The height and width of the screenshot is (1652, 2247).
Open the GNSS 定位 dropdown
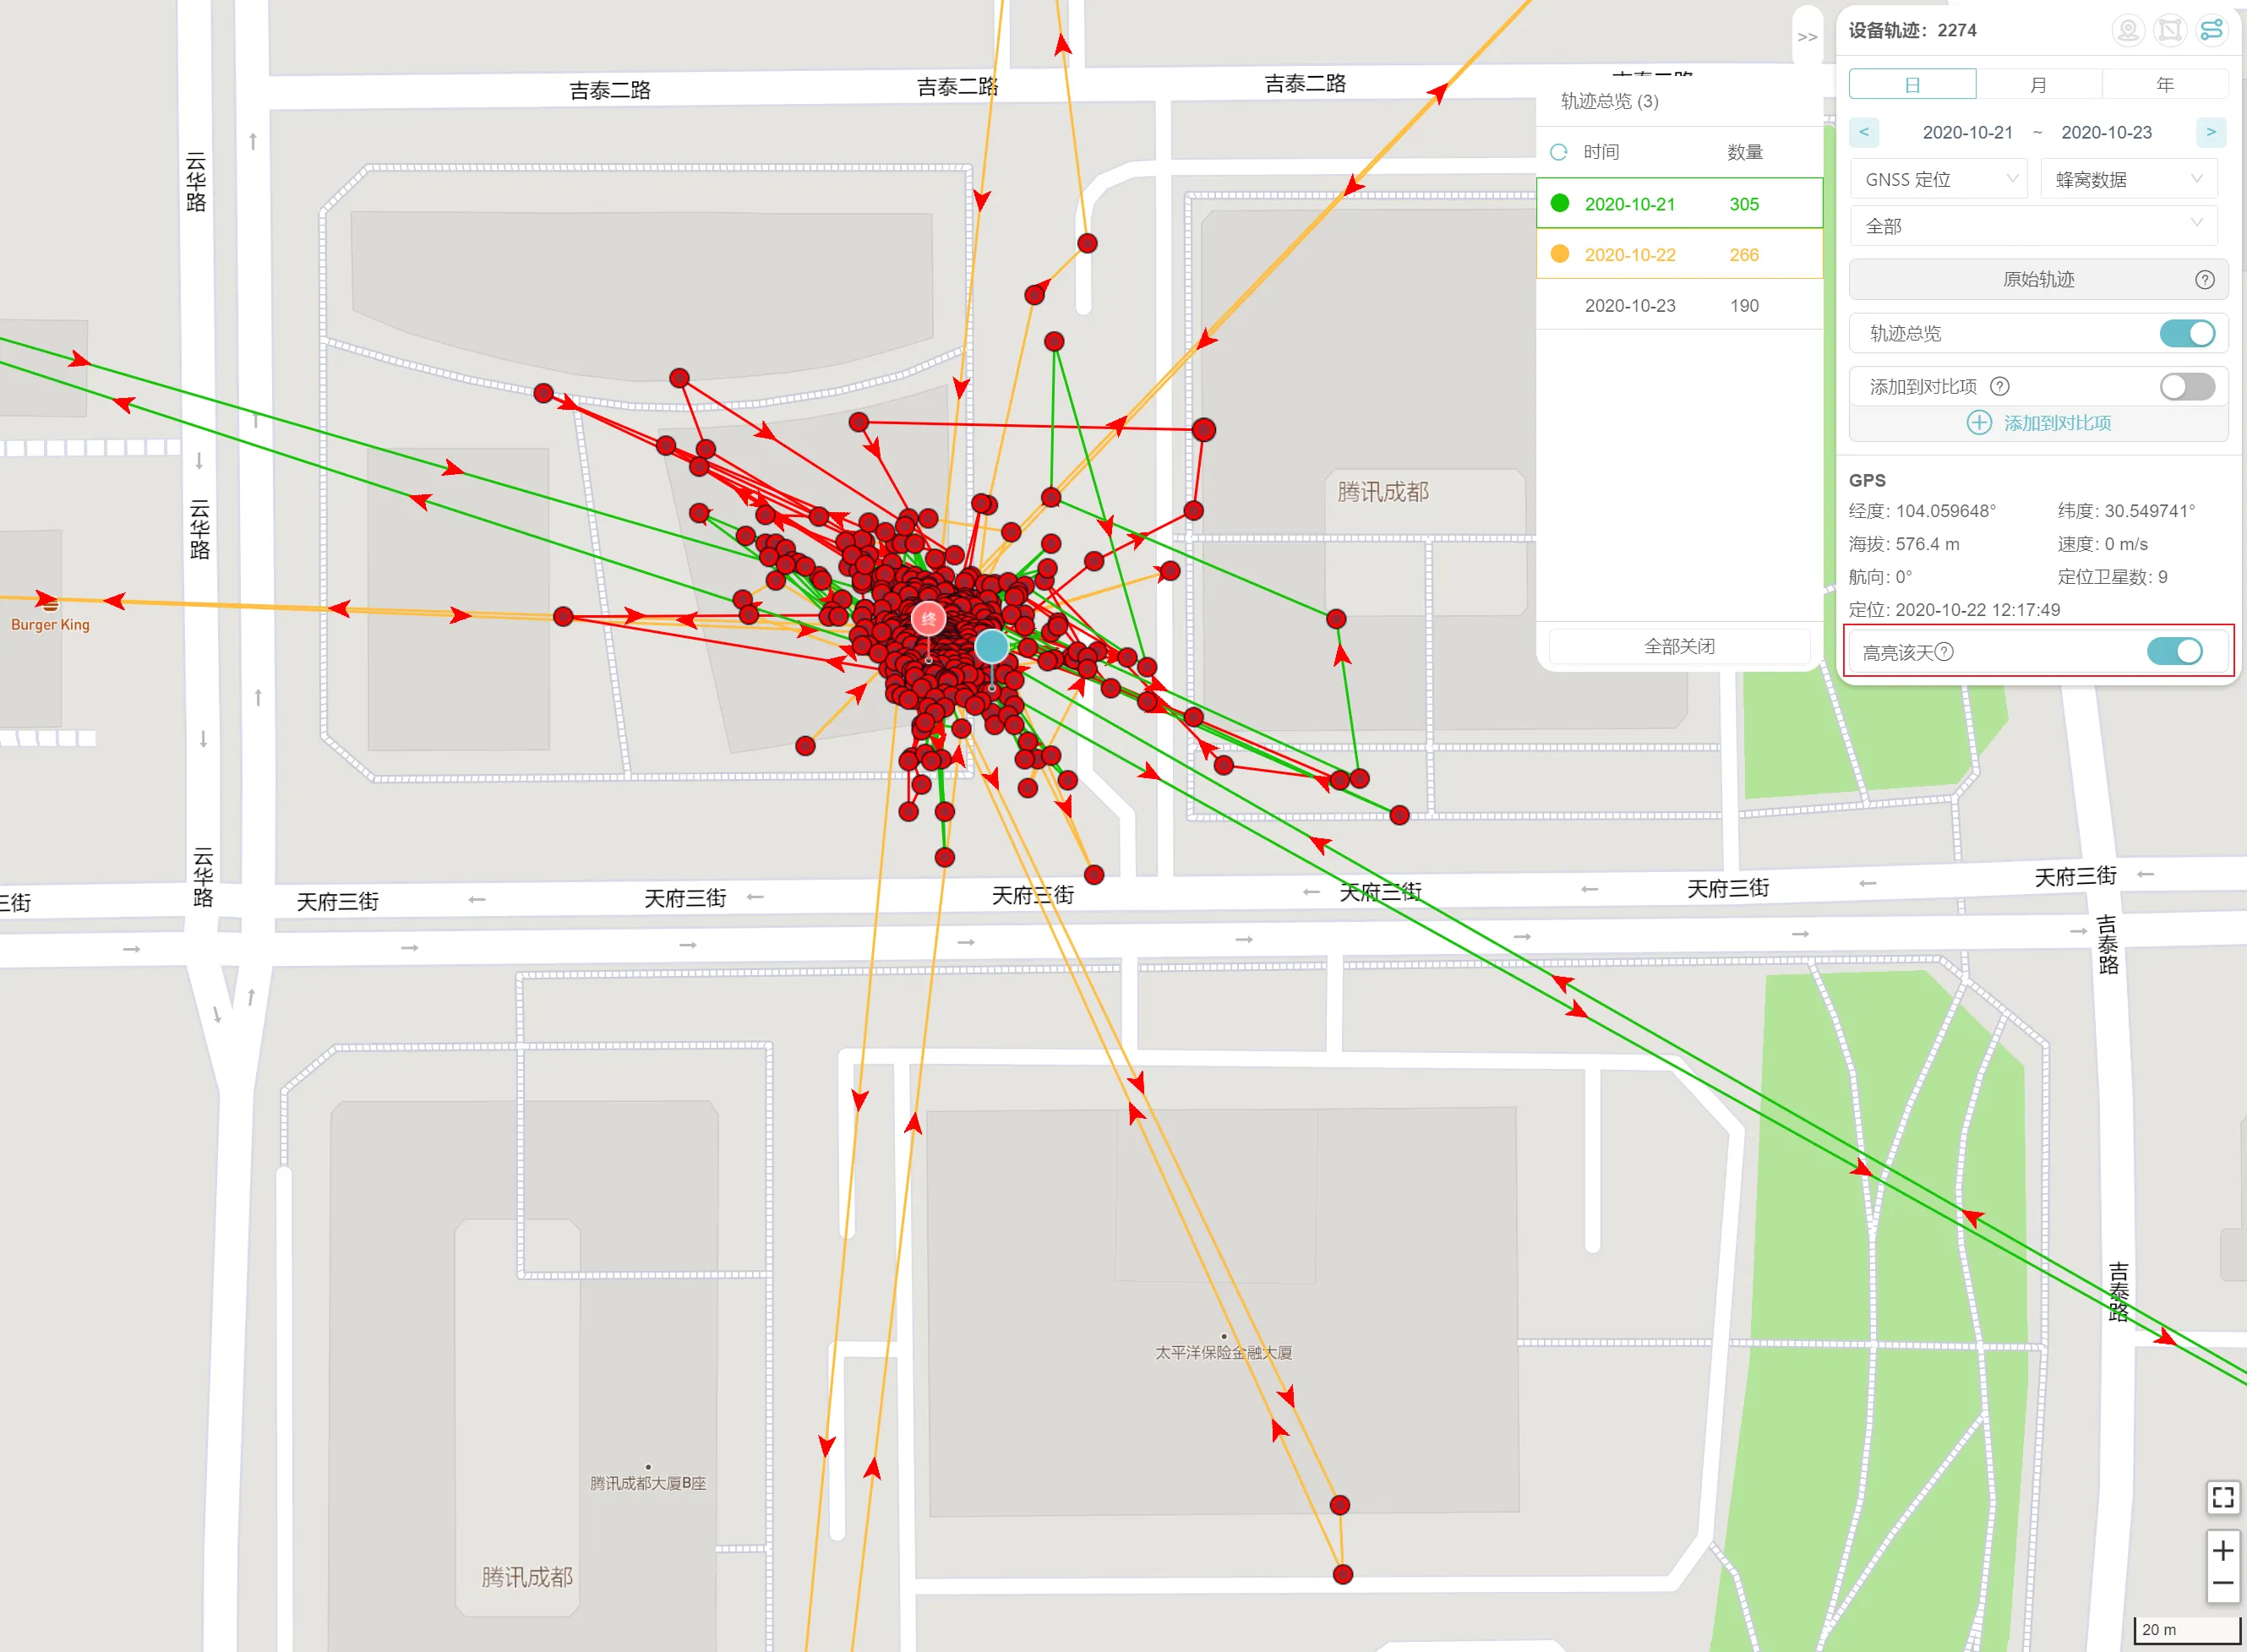click(1938, 179)
